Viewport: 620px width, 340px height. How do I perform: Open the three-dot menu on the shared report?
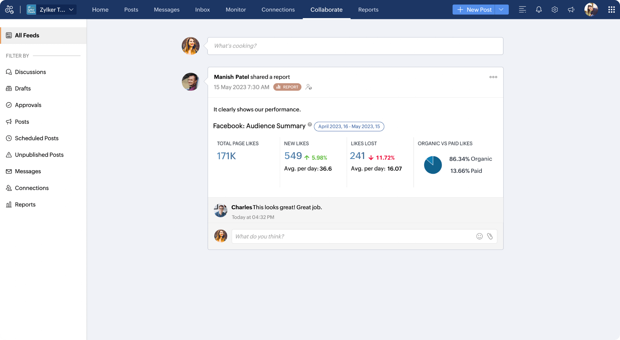(x=493, y=77)
